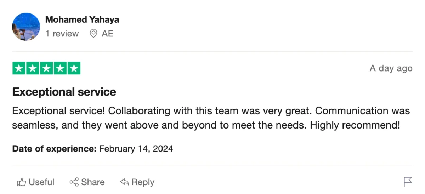Viewport: 425px width, 194px height.
Task: Click the first green star
Action: (19, 68)
